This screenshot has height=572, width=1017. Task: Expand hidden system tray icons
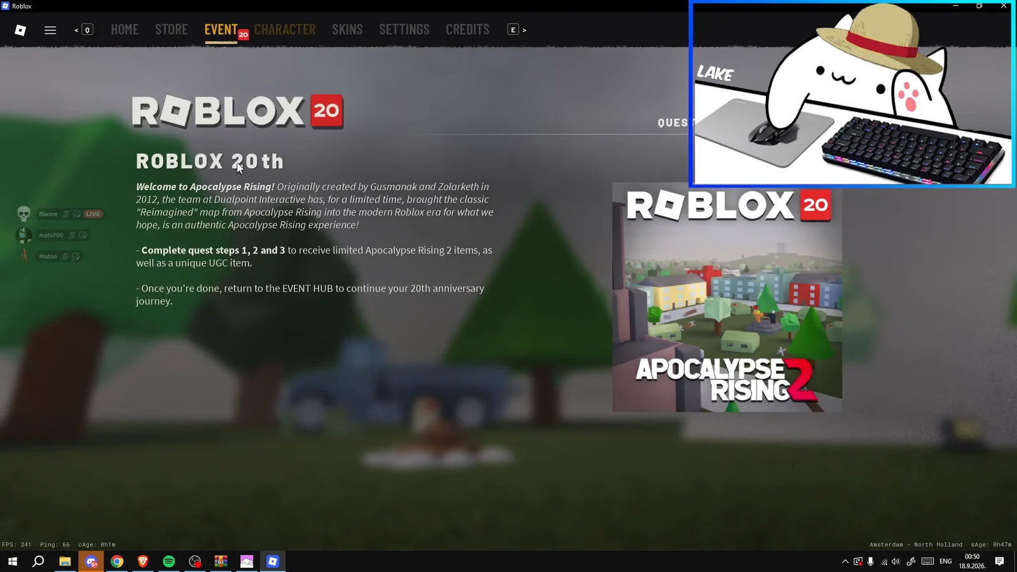click(x=845, y=561)
